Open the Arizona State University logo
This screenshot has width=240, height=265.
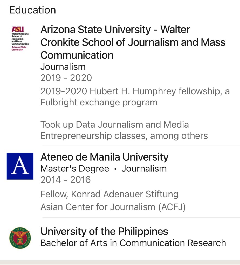tap(20, 39)
